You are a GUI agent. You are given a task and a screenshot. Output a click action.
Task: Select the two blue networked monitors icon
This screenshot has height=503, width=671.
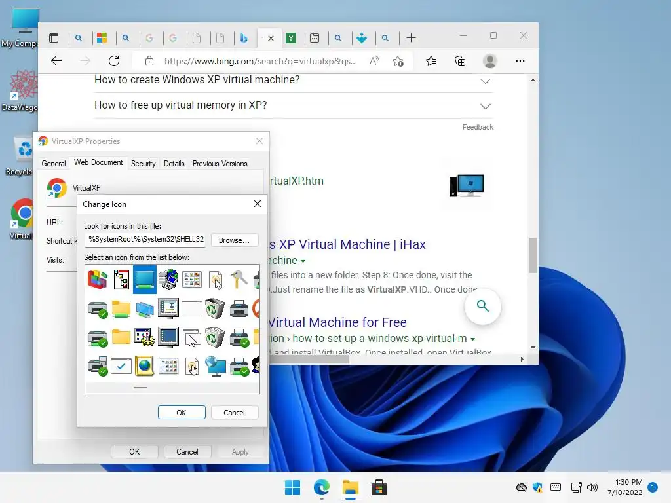(x=145, y=309)
